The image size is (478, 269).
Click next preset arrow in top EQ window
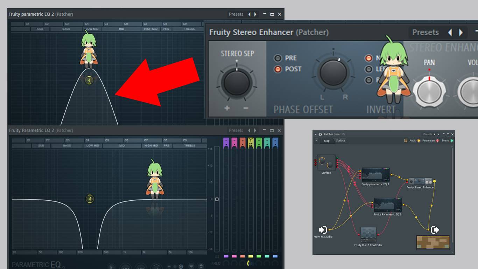(x=255, y=14)
